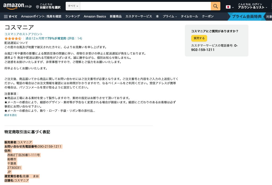Open the hamburger すべて menu
The height and width of the screenshot is (185, 272).
(x=10, y=16)
